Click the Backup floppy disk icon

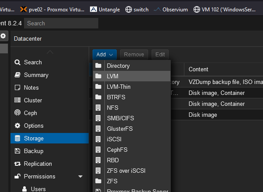[17, 151]
